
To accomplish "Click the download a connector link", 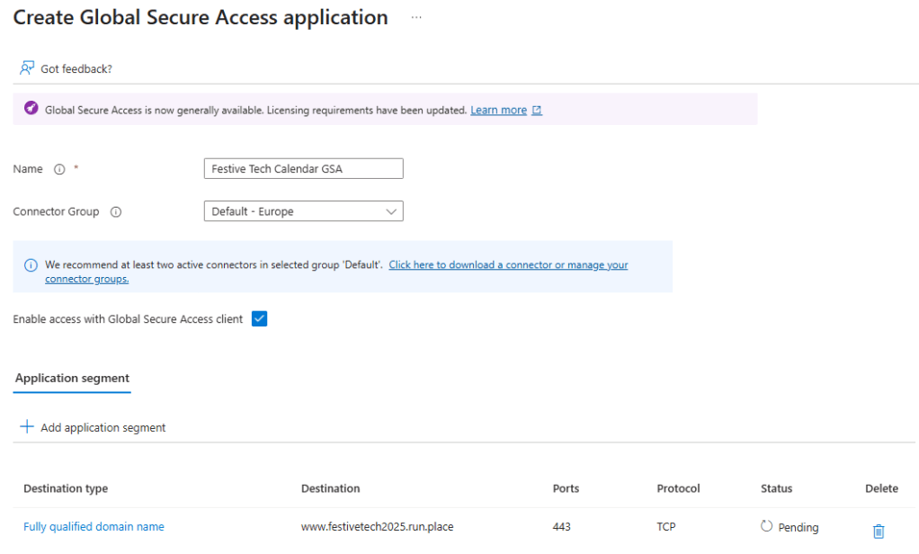I will coord(508,265).
